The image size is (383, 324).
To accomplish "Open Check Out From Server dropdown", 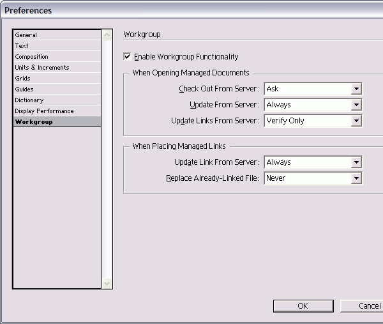I will [313, 89].
